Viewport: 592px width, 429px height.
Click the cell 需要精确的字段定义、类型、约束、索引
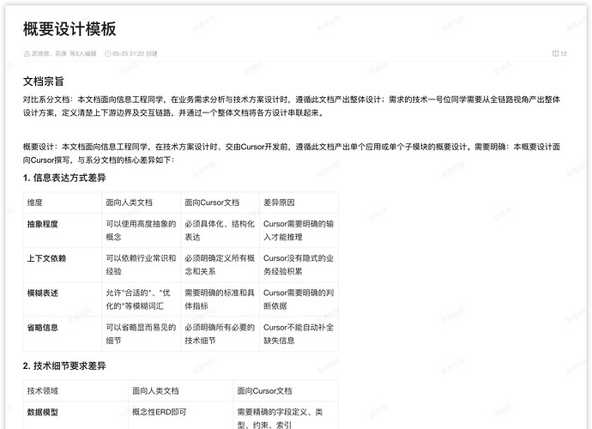pos(286,415)
